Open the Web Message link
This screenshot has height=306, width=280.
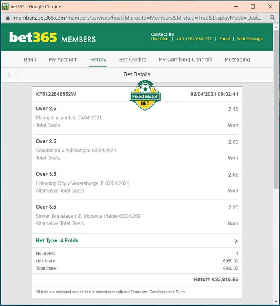pos(250,39)
